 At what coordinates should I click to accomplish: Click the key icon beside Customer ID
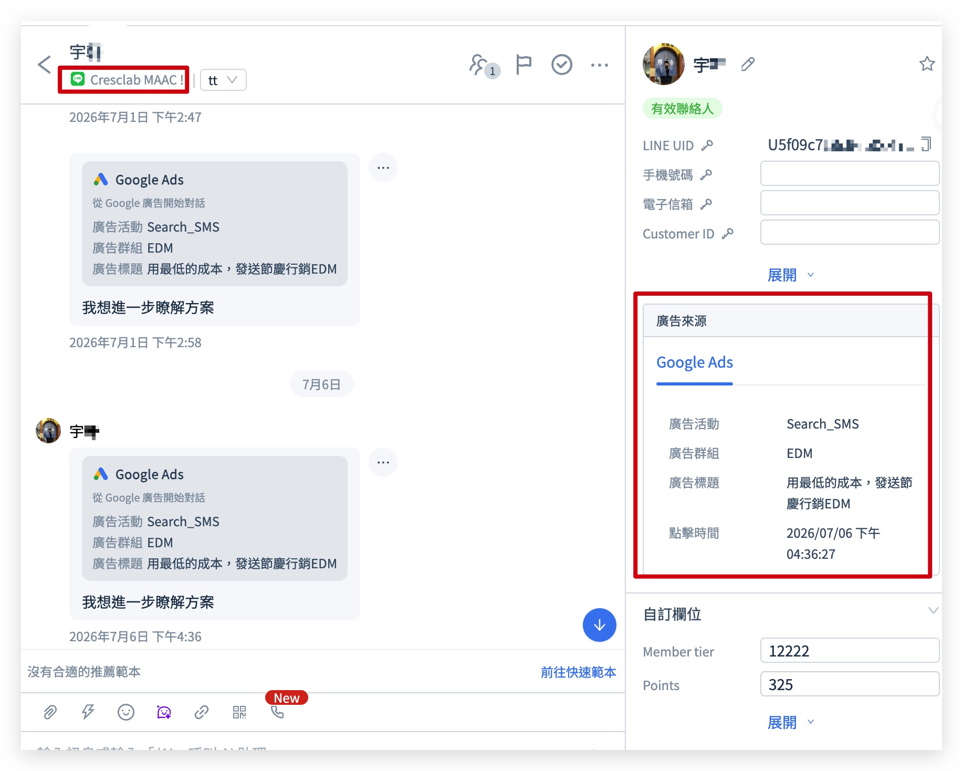coord(727,233)
